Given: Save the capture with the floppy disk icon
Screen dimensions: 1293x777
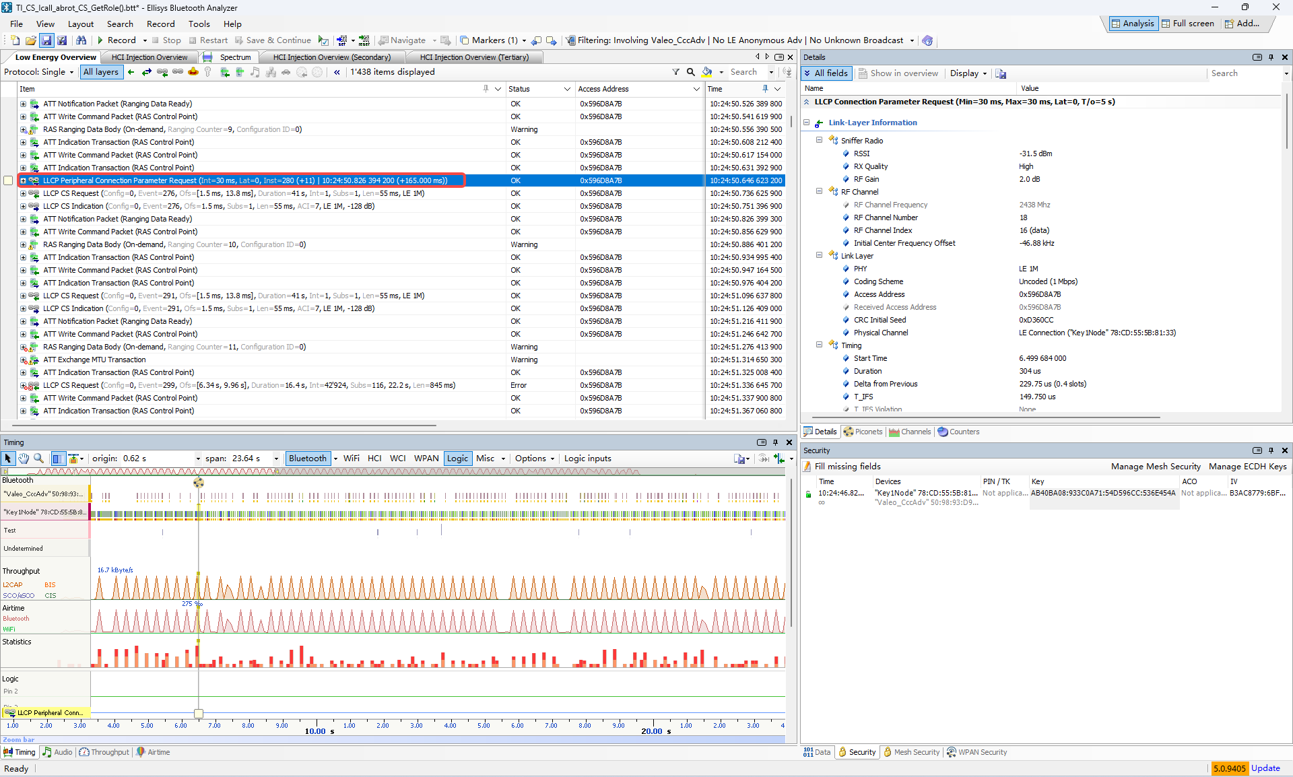Looking at the screenshot, I should (x=46, y=40).
